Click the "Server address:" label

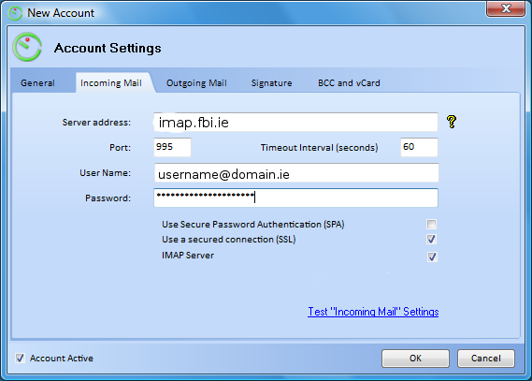coord(96,123)
